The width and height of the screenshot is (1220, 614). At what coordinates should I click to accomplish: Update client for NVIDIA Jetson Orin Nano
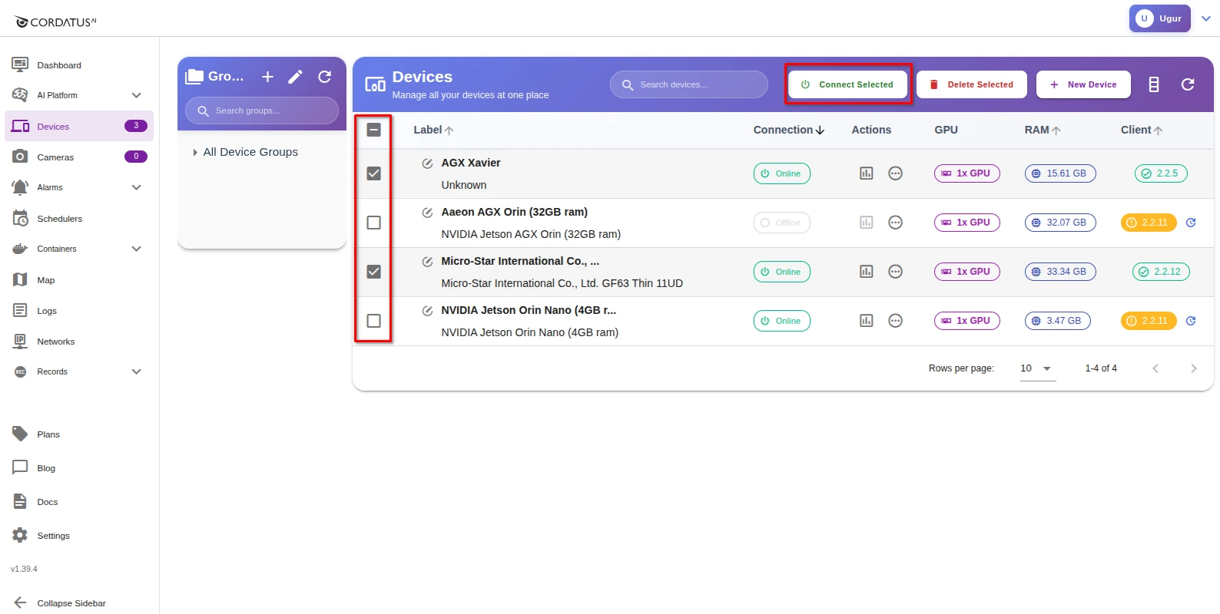1191,321
